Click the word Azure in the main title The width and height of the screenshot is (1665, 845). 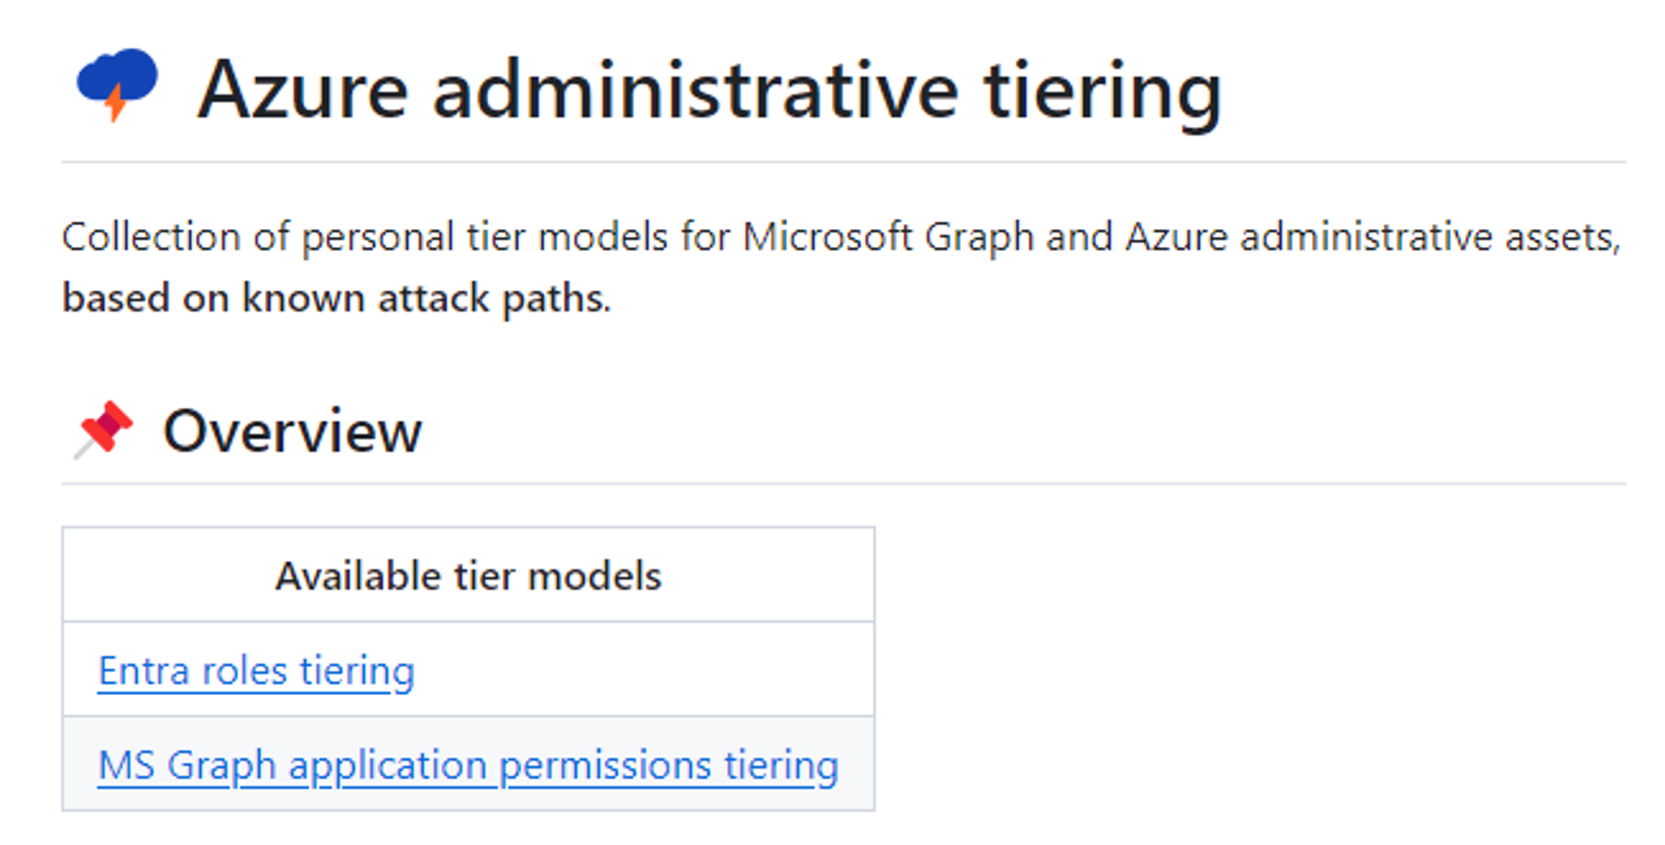pos(303,90)
